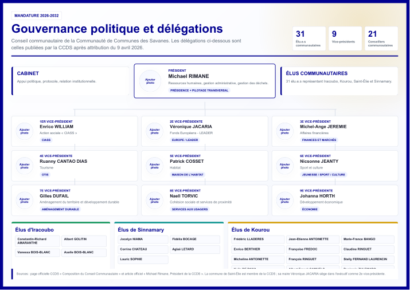This screenshot has height=290, width=410.
Task: Select the 21 Conseillers communautaires stat card
Action: (x=381, y=38)
